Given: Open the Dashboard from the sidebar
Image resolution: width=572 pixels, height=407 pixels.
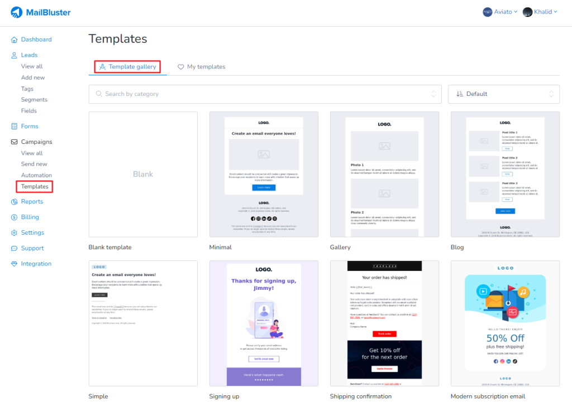Looking at the screenshot, I should pos(37,39).
